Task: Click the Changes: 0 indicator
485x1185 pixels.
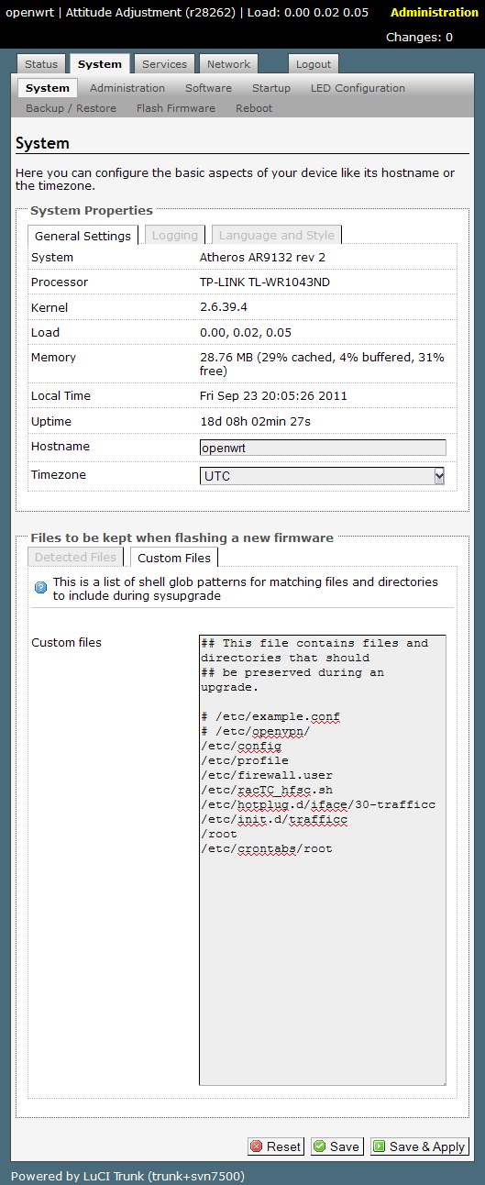Action: tap(419, 38)
